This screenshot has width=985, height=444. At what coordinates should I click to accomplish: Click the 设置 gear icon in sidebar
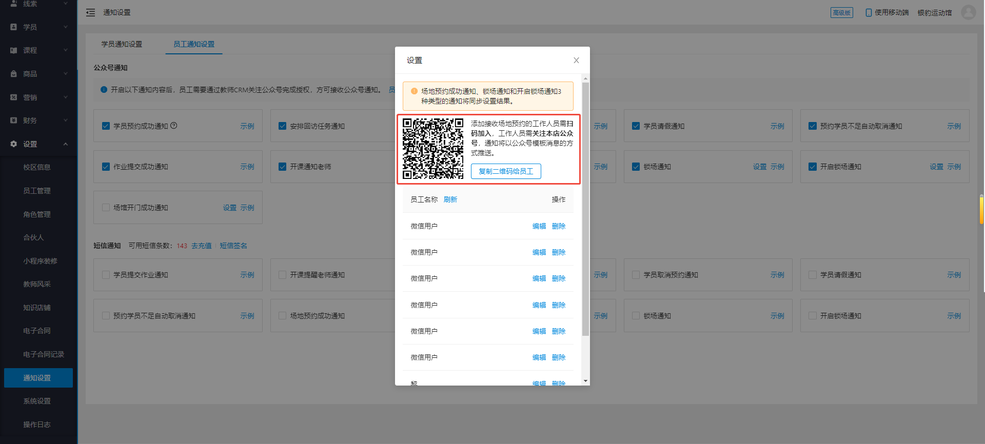point(14,144)
